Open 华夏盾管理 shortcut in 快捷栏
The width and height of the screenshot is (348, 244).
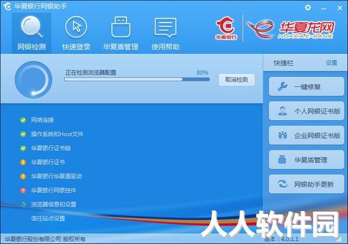[306, 160]
